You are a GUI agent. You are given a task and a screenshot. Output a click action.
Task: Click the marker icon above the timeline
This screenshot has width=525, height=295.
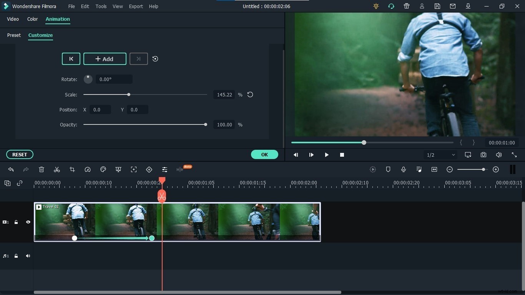click(x=388, y=169)
